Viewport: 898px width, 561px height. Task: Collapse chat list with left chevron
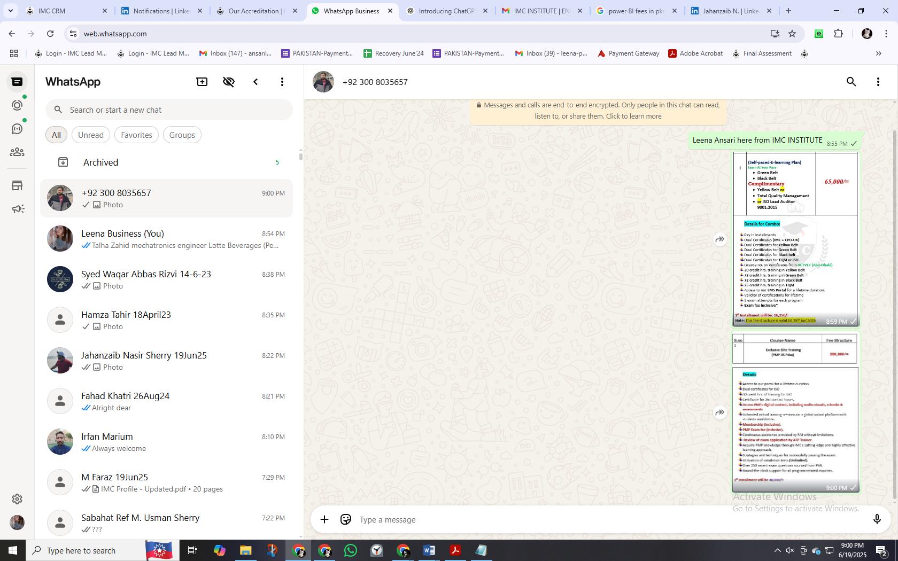coord(256,82)
